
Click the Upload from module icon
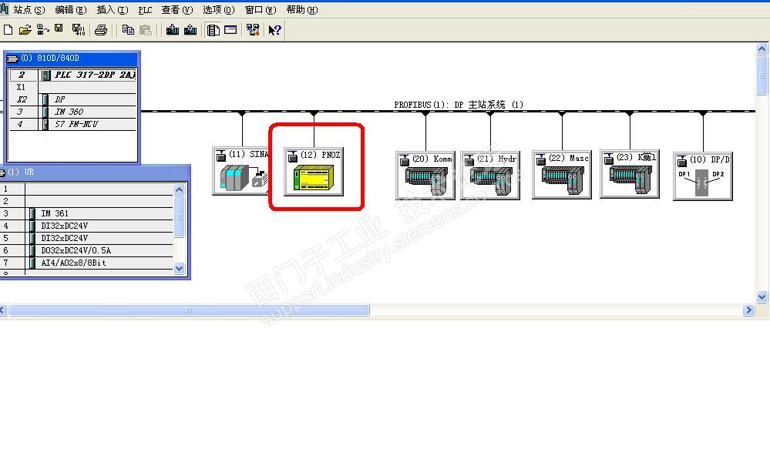(x=190, y=30)
